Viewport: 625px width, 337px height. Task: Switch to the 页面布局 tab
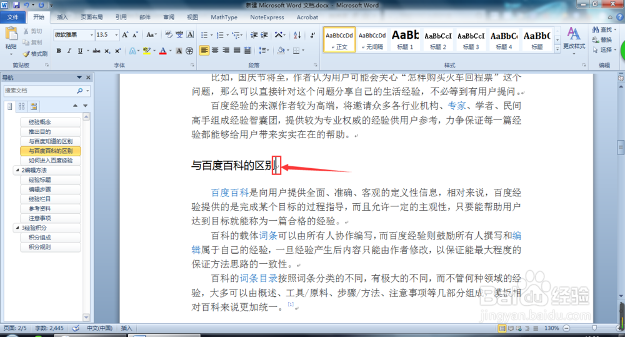click(92, 17)
